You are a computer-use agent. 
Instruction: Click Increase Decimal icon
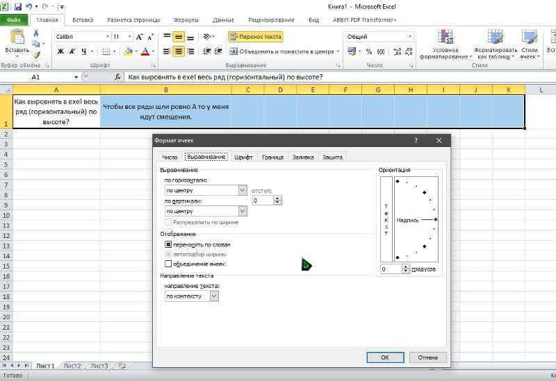coord(397,51)
